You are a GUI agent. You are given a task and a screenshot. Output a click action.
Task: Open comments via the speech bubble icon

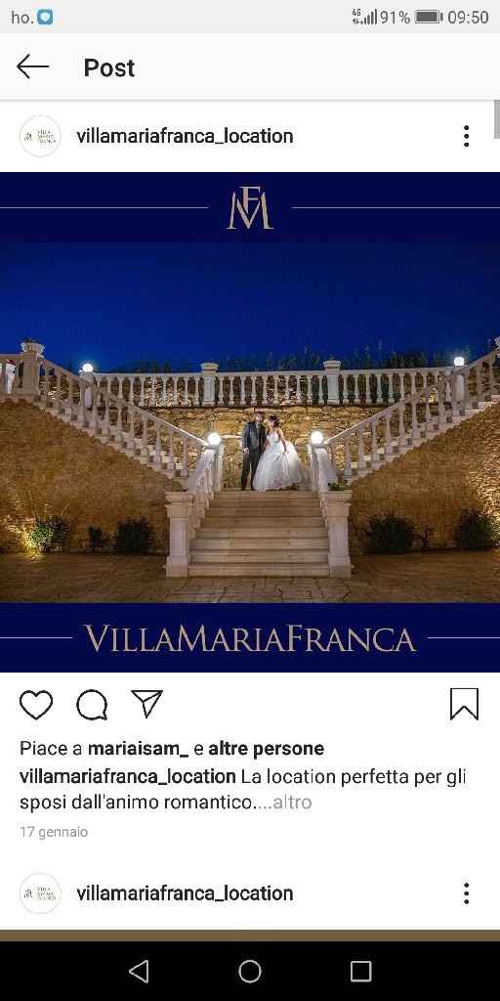92,705
